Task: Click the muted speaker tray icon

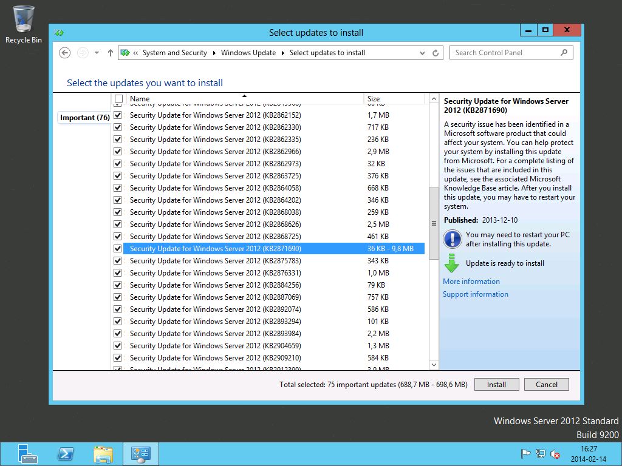Action: (x=555, y=454)
